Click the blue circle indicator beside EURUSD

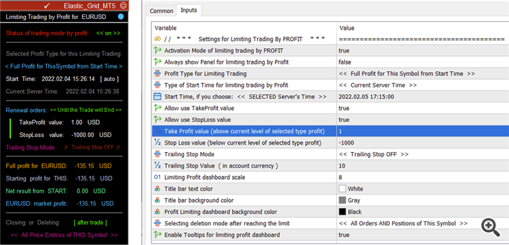point(121,16)
